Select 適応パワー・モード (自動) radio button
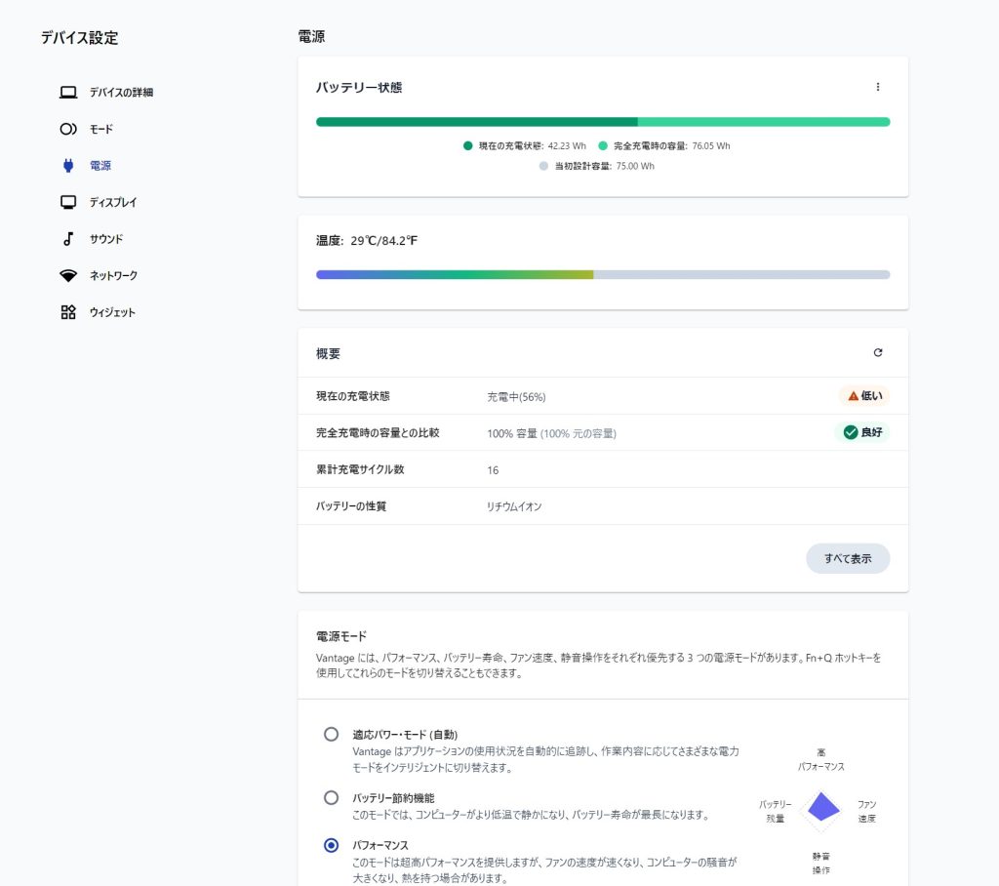The width and height of the screenshot is (999, 886). tap(332, 734)
